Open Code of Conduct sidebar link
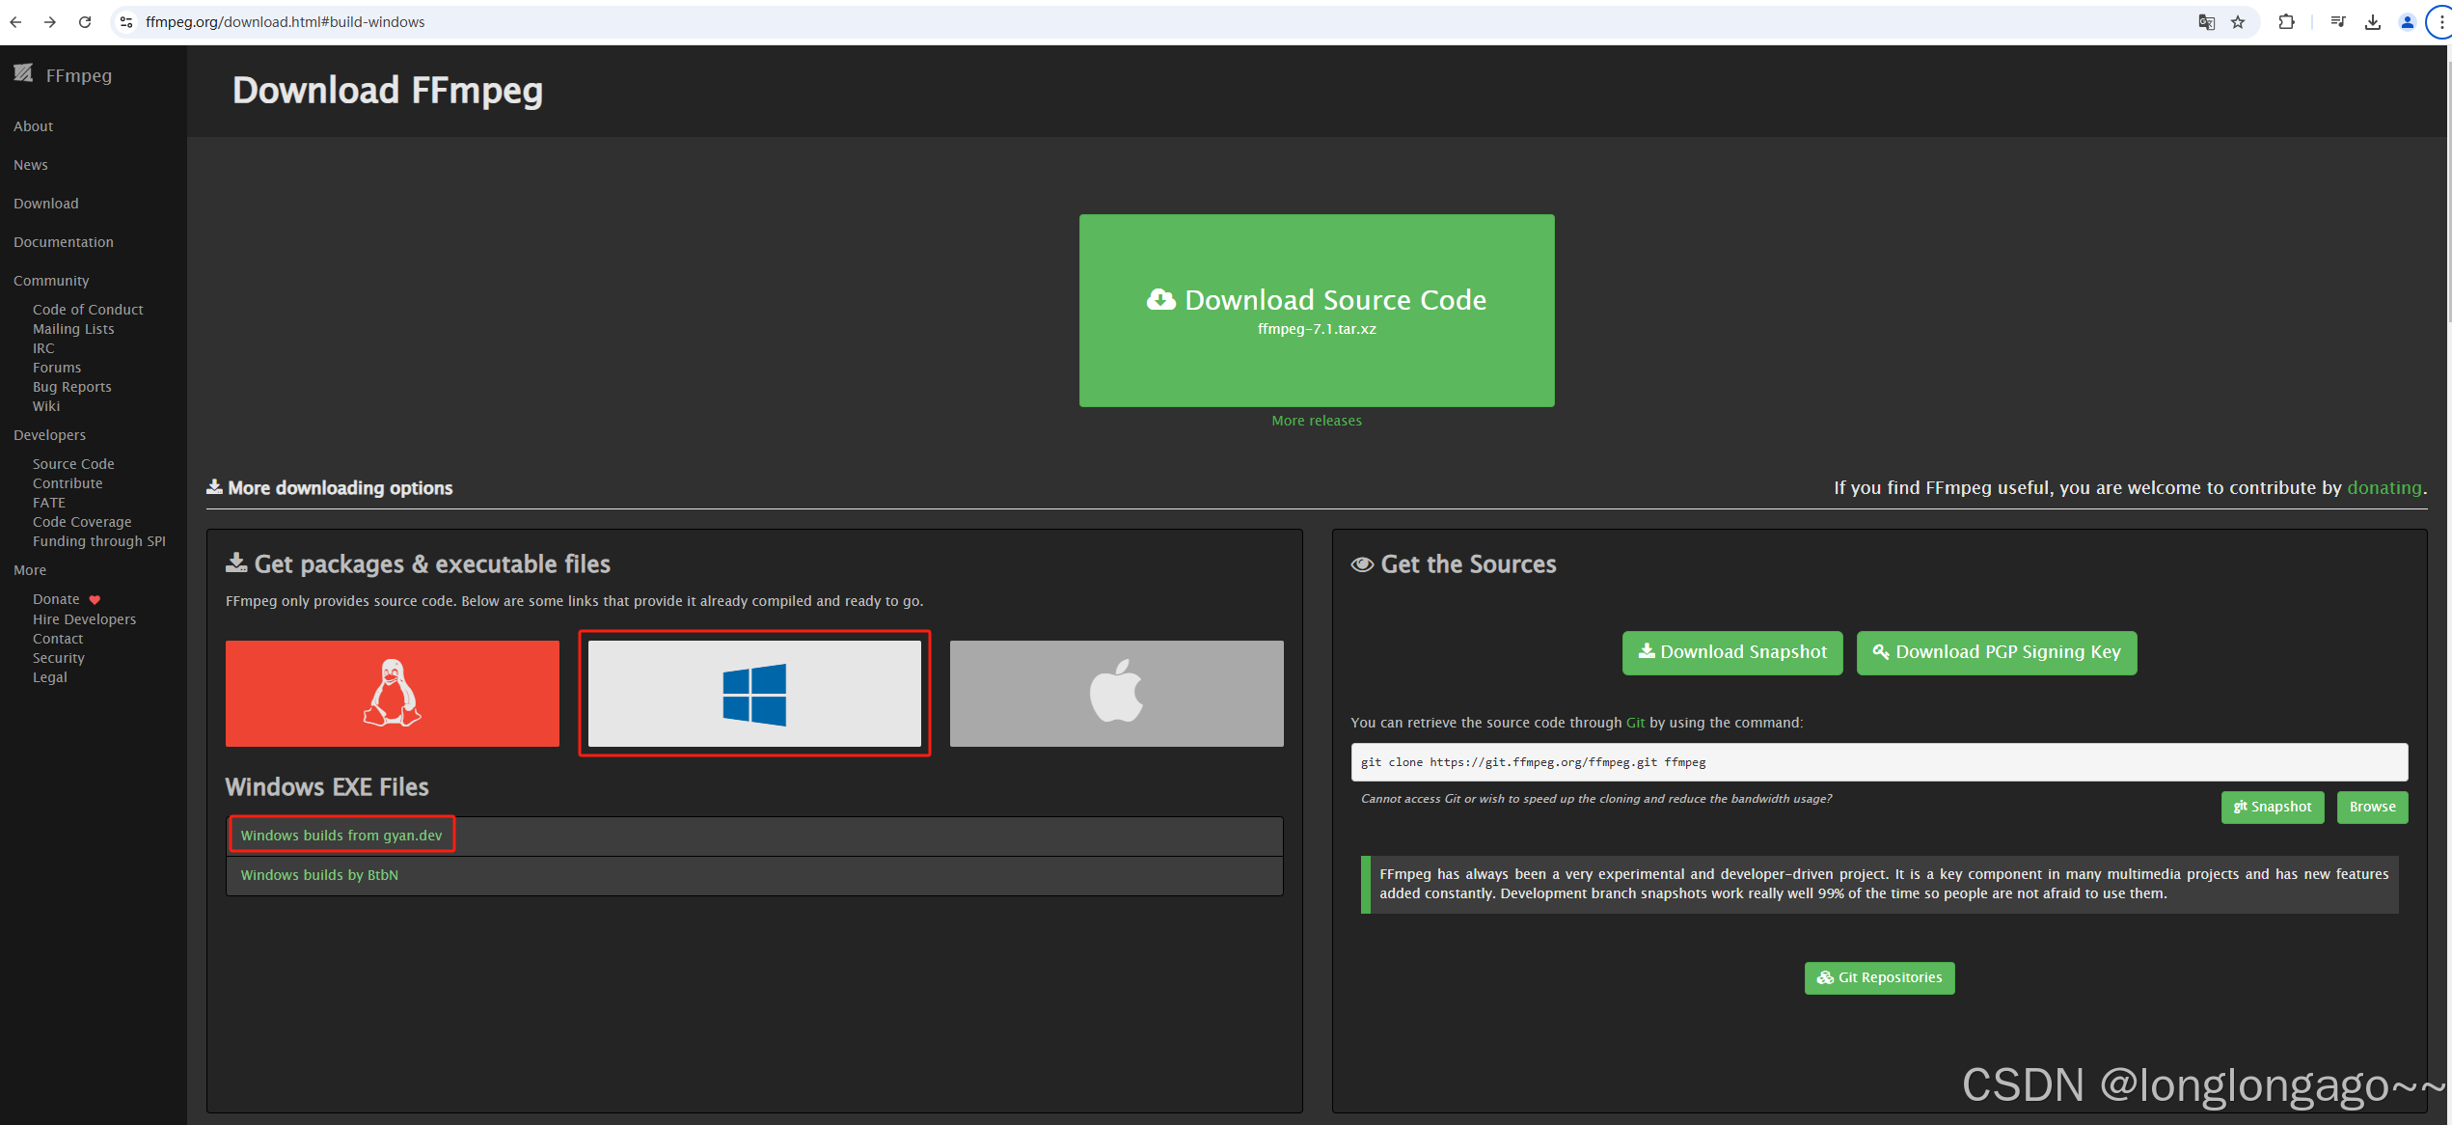This screenshot has width=2452, height=1125. tap(88, 310)
